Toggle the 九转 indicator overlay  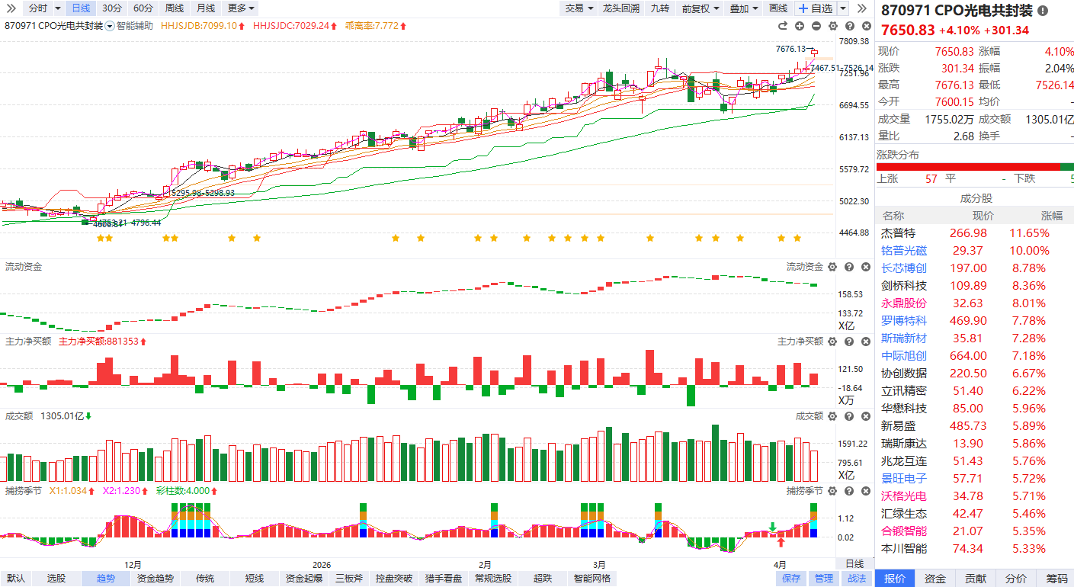(x=659, y=8)
